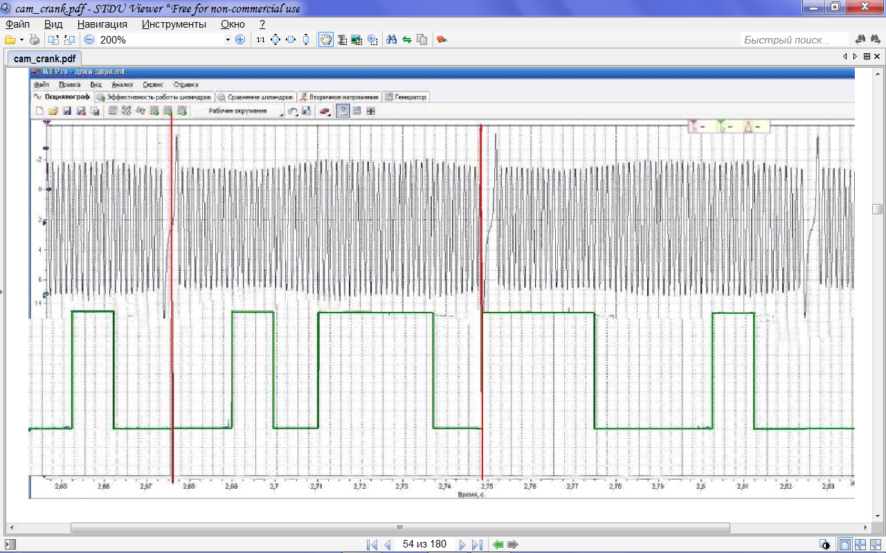Zoom in using the plus button
Image resolution: width=886 pixels, height=553 pixels.
coord(240,39)
